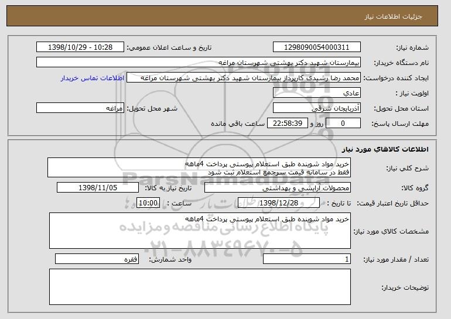Click the announcement date field 1398/10/29 - 10:28
The image size is (451, 319).
[80, 47]
